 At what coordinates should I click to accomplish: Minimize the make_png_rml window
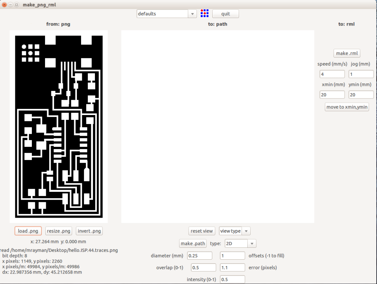11,4
